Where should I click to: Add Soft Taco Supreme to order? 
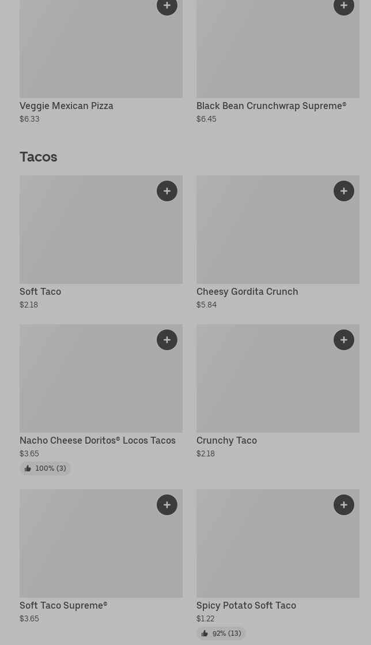(x=167, y=505)
